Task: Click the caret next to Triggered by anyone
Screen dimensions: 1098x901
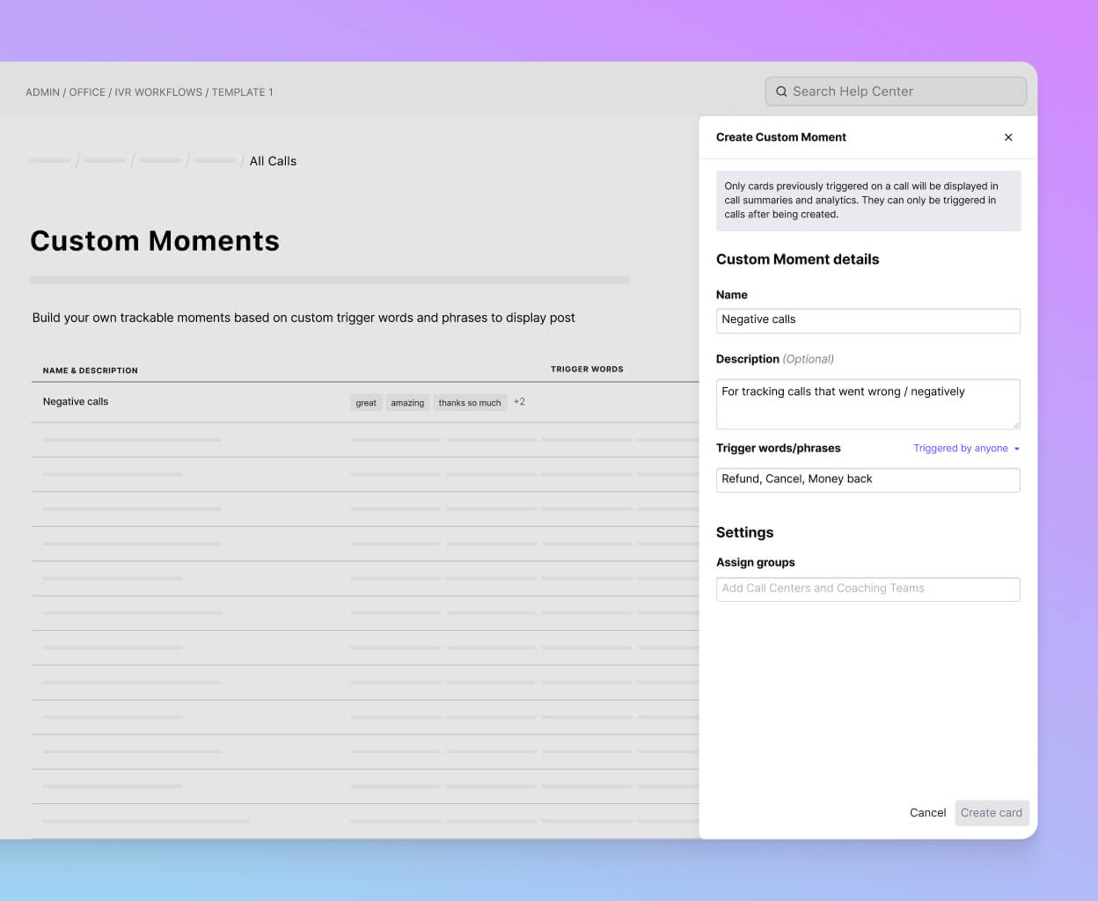Action: coord(1018,448)
